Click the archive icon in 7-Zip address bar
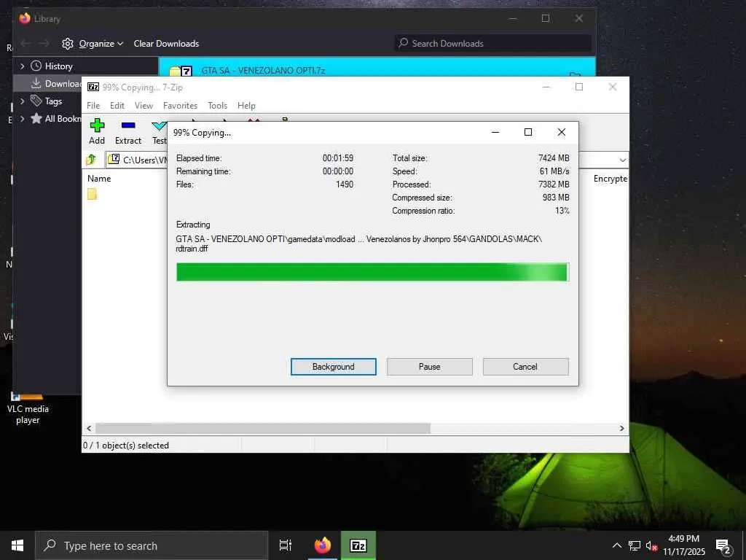The image size is (746, 560). click(x=113, y=159)
